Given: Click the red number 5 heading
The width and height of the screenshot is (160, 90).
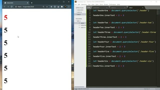Looking at the screenshot, I should click(6, 17).
